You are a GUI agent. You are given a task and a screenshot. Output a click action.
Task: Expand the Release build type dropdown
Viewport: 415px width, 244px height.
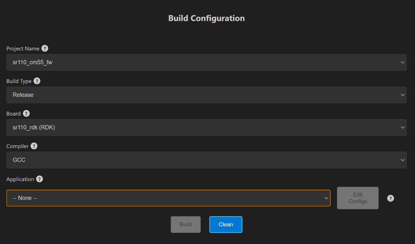click(x=206, y=95)
